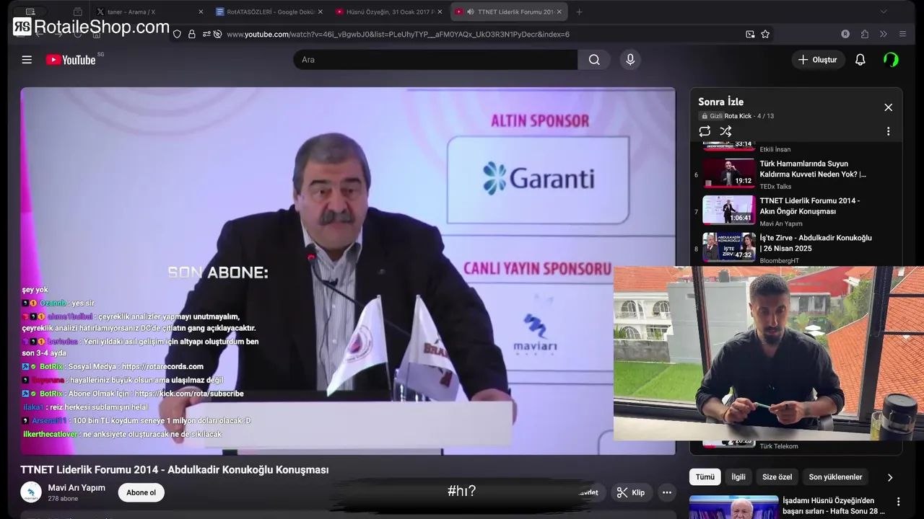Select the Tümü filter chip

pyautogui.click(x=705, y=477)
